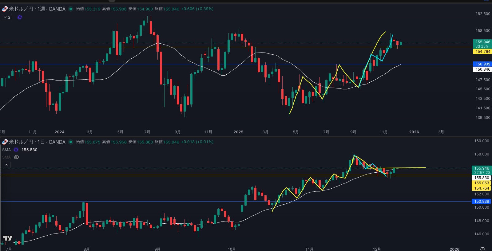The width and height of the screenshot is (492, 251).
Task: Click the 2026 label on weekly time axis
Action: point(414,132)
